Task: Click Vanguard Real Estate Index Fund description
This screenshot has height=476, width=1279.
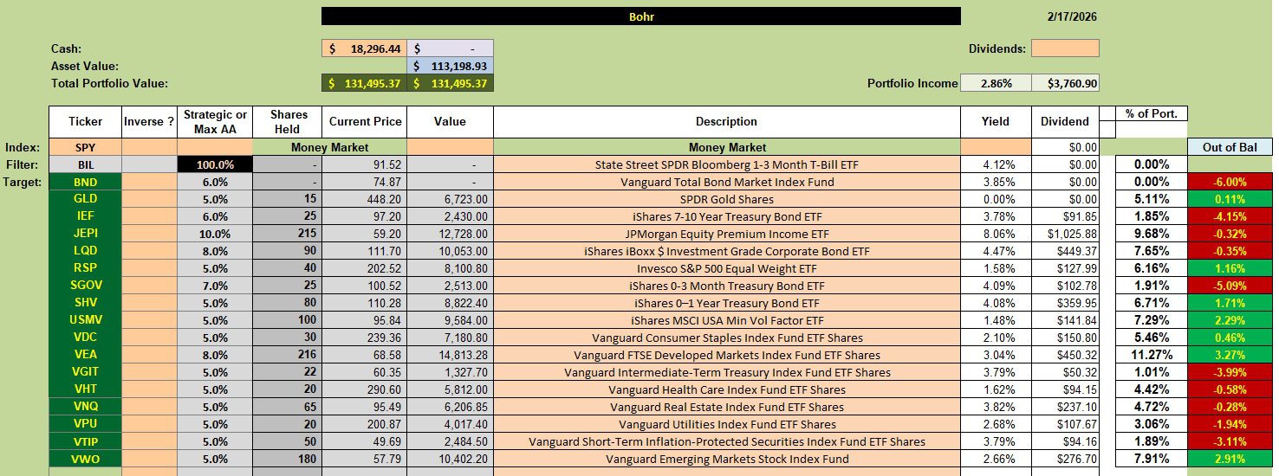Action: [727, 407]
